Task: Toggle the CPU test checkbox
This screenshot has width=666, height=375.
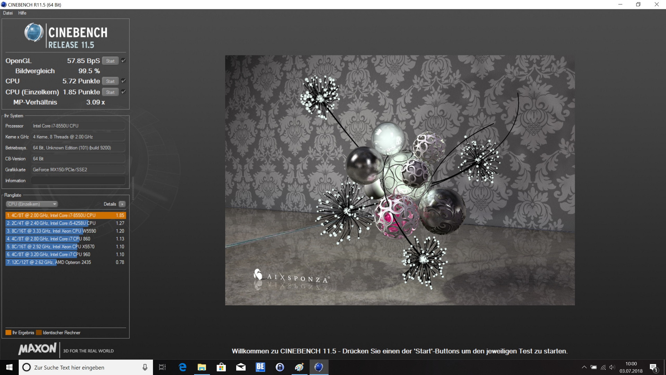Action: click(x=123, y=81)
